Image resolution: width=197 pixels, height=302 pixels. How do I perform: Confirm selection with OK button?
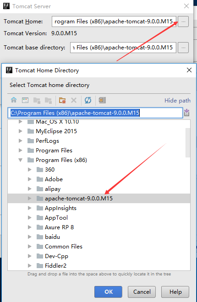[108, 292]
